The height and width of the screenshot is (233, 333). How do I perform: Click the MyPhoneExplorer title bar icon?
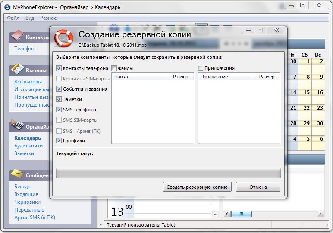click(x=7, y=7)
